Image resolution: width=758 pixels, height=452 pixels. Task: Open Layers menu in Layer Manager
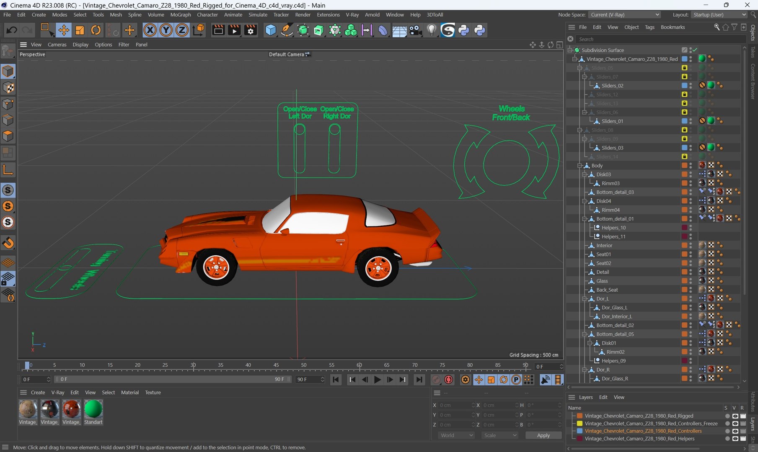[586, 397]
